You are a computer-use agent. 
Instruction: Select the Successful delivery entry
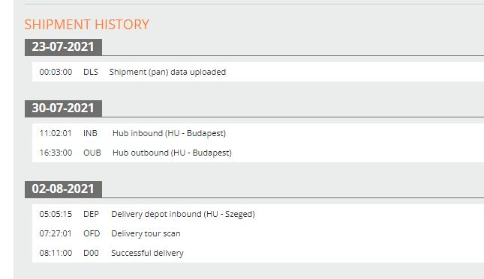(x=147, y=253)
